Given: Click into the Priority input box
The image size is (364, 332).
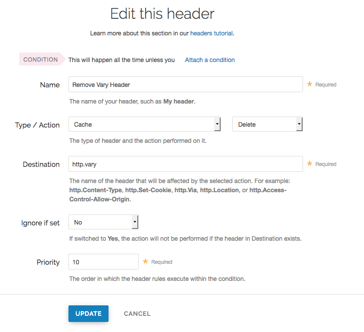Looking at the screenshot, I should click(x=103, y=262).
